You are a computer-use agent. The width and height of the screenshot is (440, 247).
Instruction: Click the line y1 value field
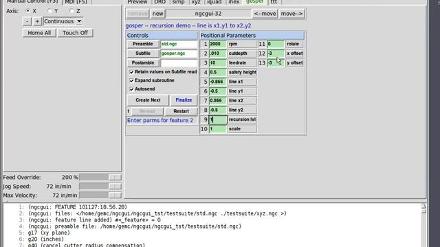pyautogui.click(x=218, y=91)
